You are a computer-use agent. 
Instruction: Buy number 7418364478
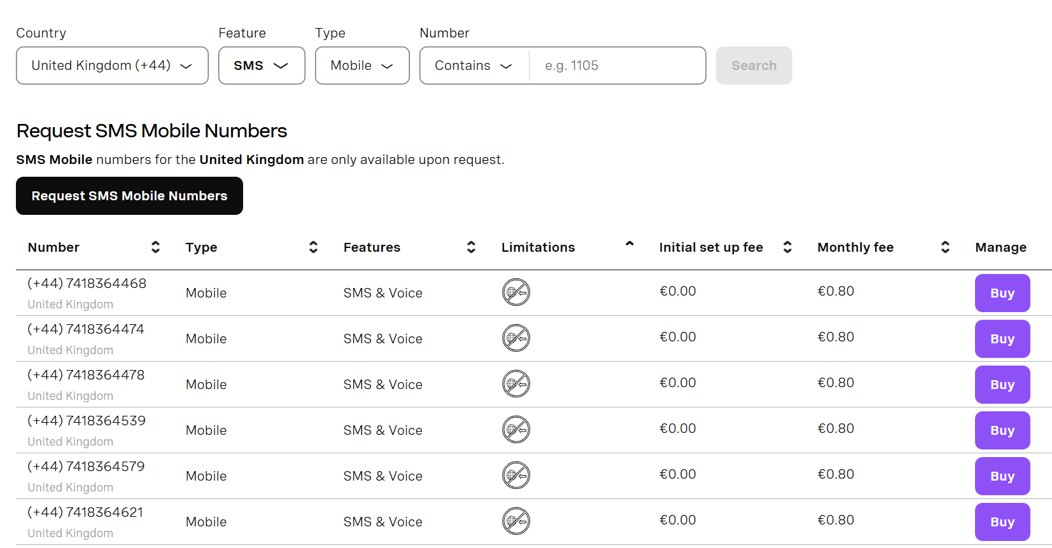coord(1002,385)
